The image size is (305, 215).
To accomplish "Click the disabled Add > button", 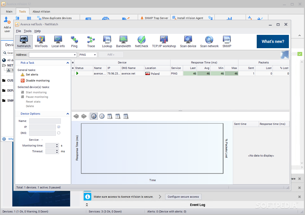I will [111, 54].
